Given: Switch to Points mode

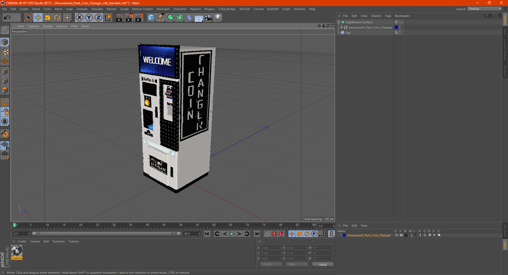Looking at the screenshot, I should (5, 71).
